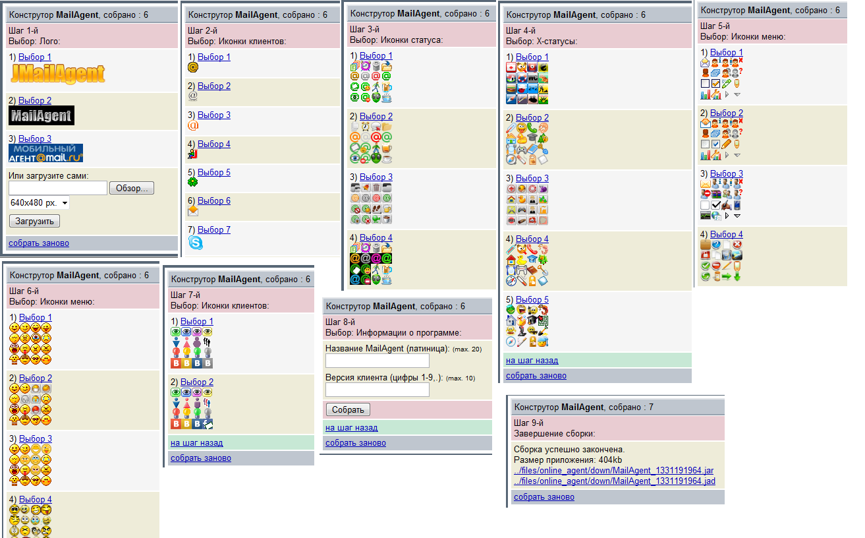
Task: Click the file path field for logo upload
Action: pyautogui.click(x=58, y=188)
